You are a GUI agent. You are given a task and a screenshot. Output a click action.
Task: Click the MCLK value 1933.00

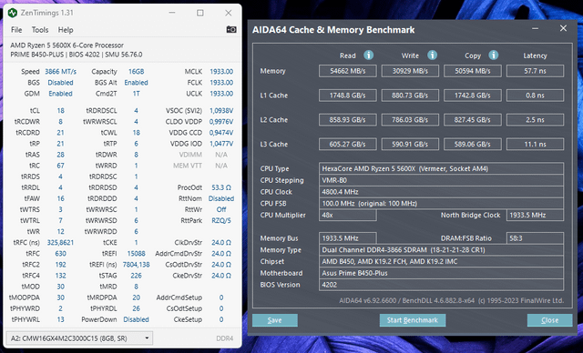pos(221,72)
